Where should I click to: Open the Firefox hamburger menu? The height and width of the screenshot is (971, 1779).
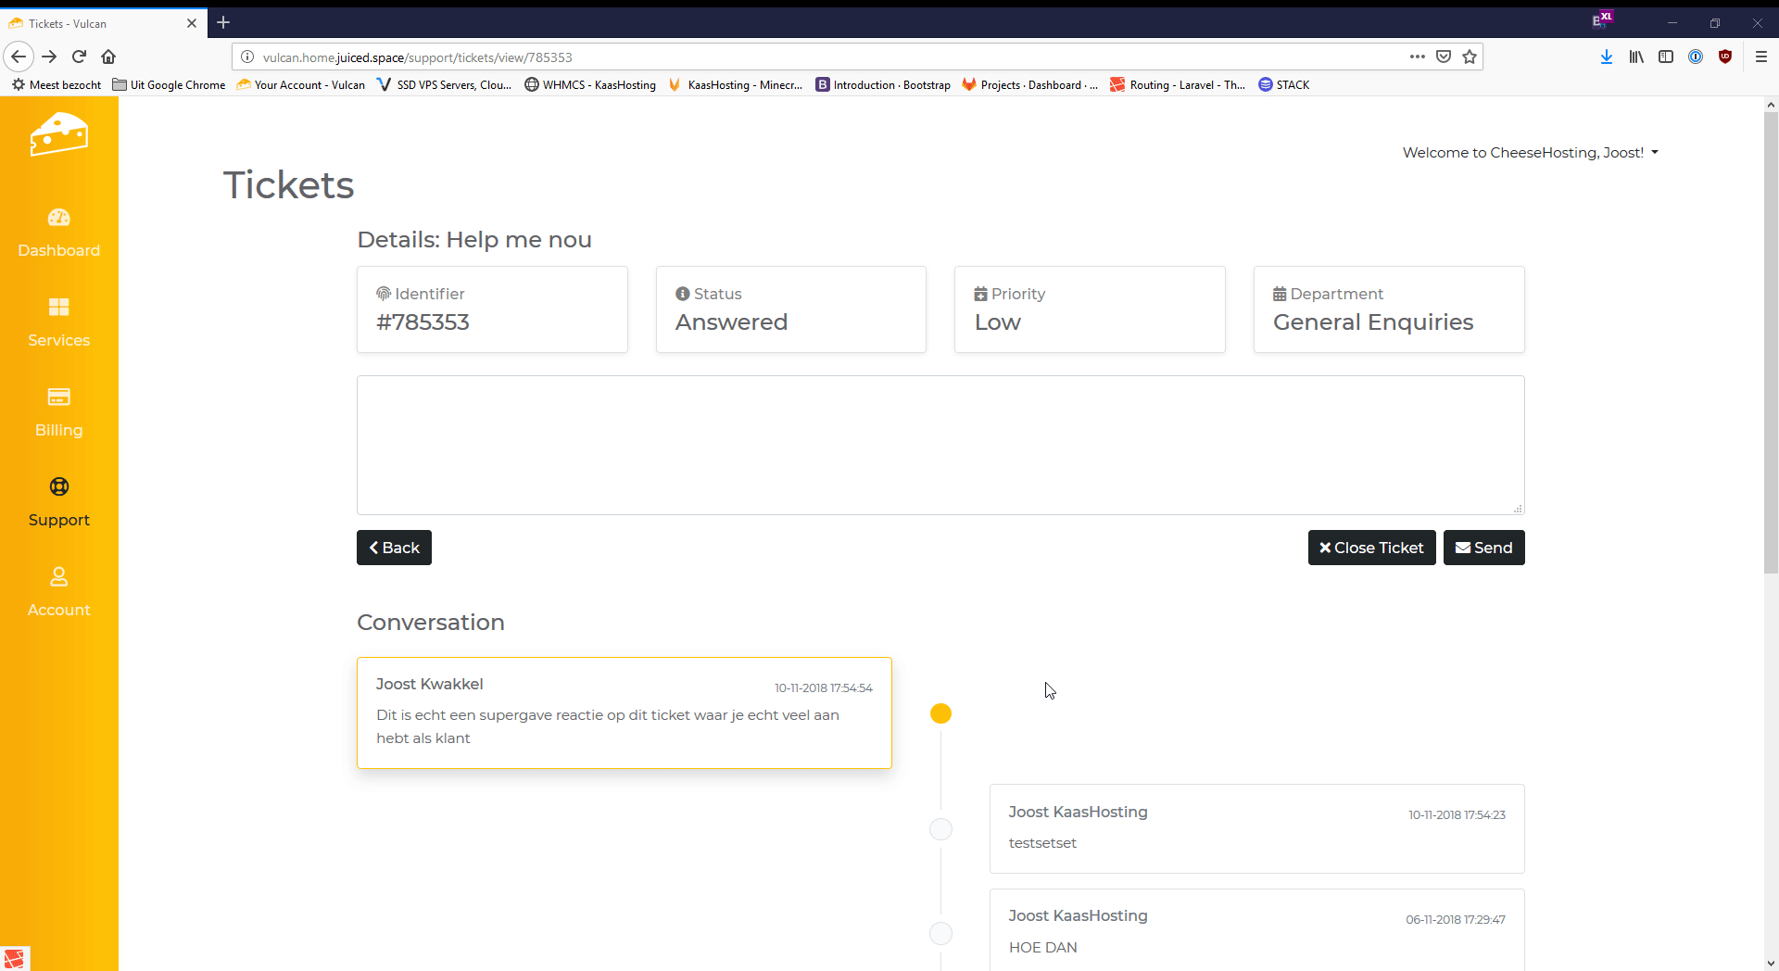point(1761,57)
